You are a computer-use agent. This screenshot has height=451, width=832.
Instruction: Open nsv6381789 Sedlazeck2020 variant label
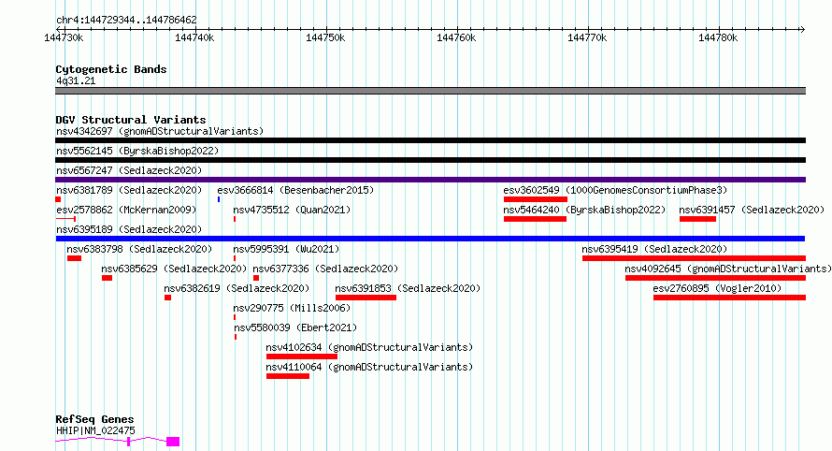(129, 190)
